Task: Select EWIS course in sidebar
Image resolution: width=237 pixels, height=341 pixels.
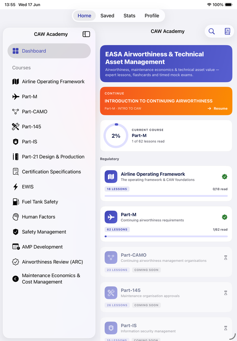Action: pyautogui.click(x=49, y=187)
